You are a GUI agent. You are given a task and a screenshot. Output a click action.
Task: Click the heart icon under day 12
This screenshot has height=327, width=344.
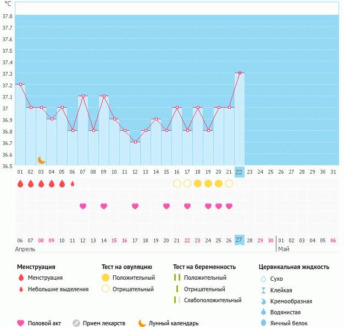coord(135,206)
